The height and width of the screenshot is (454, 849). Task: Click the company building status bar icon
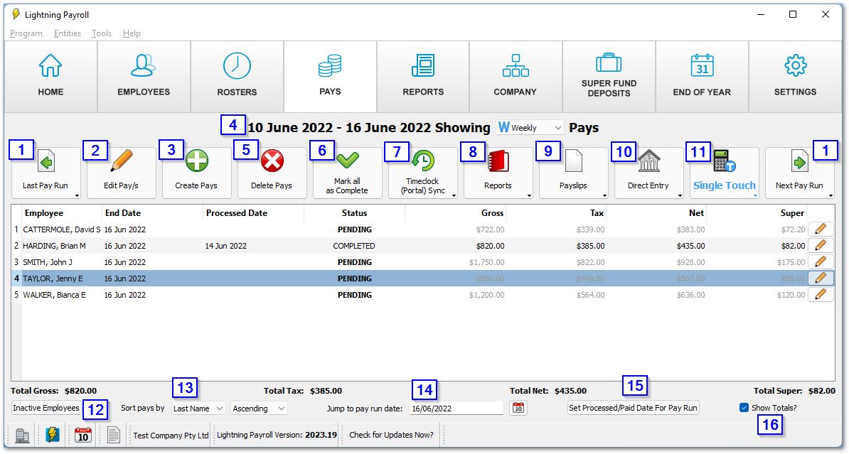coord(22,435)
